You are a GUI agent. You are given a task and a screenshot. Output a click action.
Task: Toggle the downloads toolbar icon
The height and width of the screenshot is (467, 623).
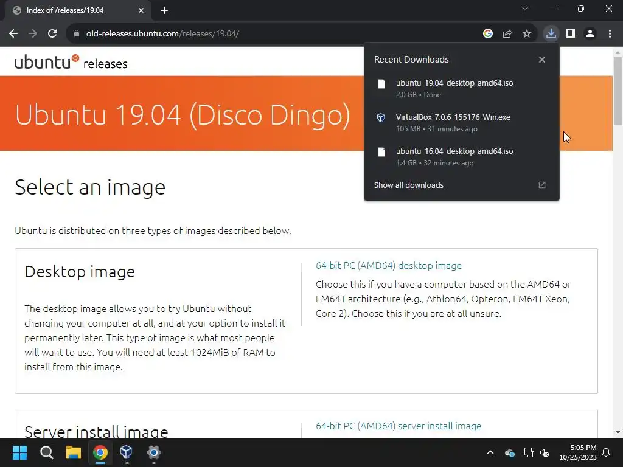(551, 34)
